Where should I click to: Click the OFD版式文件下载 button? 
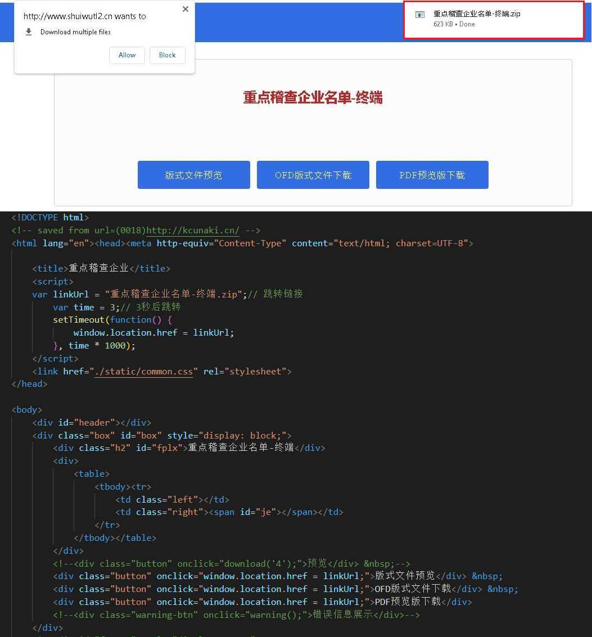point(313,175)
